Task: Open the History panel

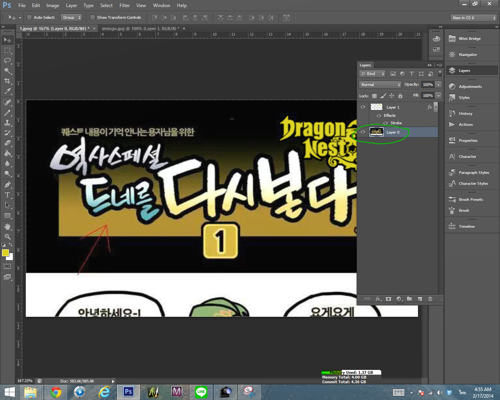Action: click(472, 114)
